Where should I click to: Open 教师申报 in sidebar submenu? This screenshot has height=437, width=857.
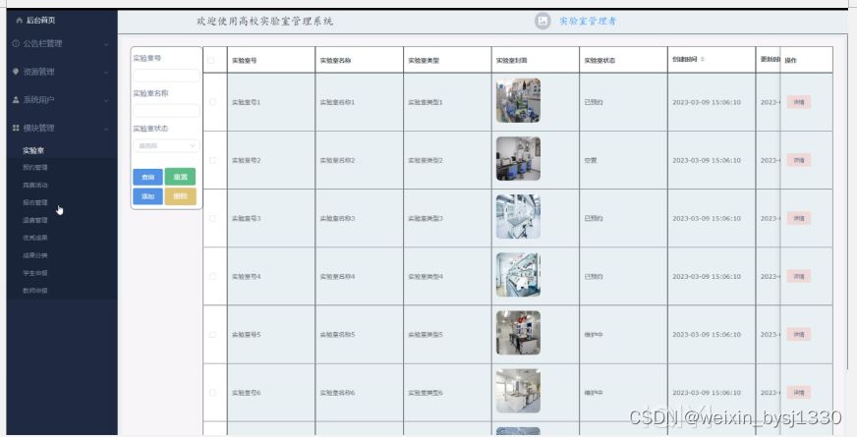[x=35, y=290]
